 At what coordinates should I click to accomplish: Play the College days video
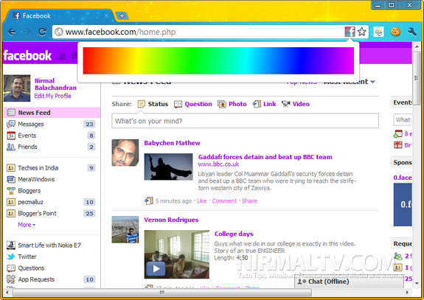[x=156, y=269]
